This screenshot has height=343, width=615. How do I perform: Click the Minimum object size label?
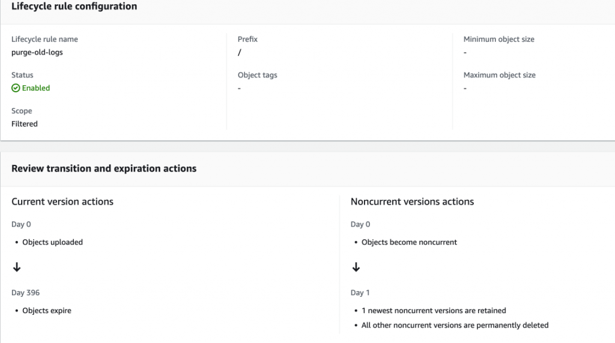coord(498,39)
